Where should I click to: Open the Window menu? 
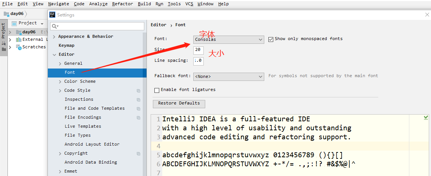206,4
